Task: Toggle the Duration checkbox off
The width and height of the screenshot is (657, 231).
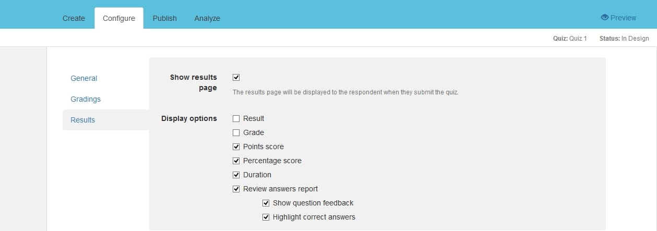Action: pyautogui.click(x=236, y=175)
